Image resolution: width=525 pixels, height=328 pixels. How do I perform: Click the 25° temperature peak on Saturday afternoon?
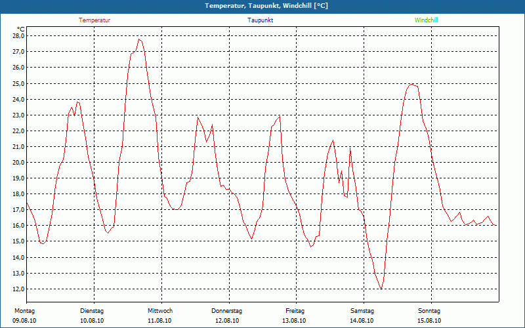click(x=412, y=85)
